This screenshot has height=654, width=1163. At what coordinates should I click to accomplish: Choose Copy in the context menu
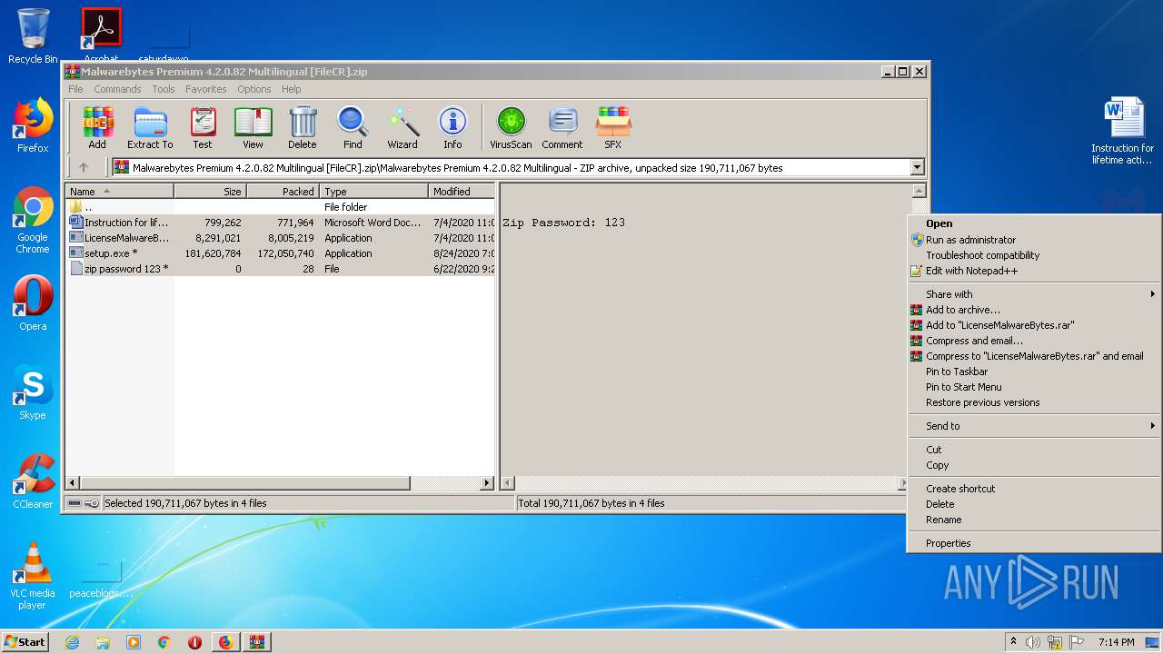[1034, 465]
